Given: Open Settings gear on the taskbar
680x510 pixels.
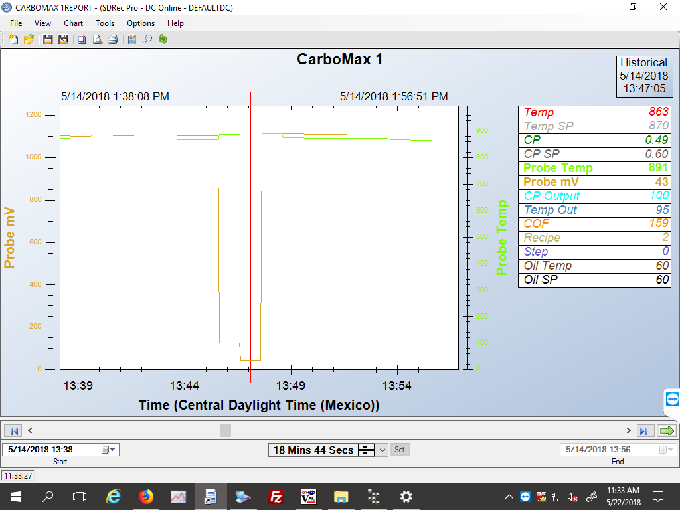Looking at the screenshot, I should click(406, 497).
